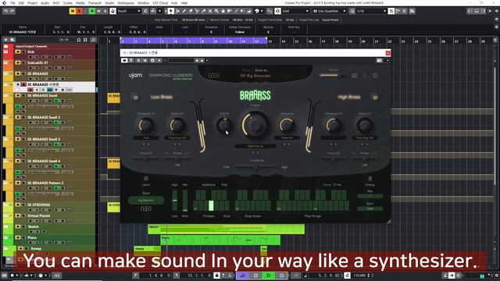Open plugin window function dropdown arrow

(x=387, y=61)
